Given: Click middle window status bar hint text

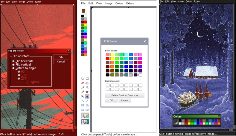Looking at the screenshot, I should point(109,135).
